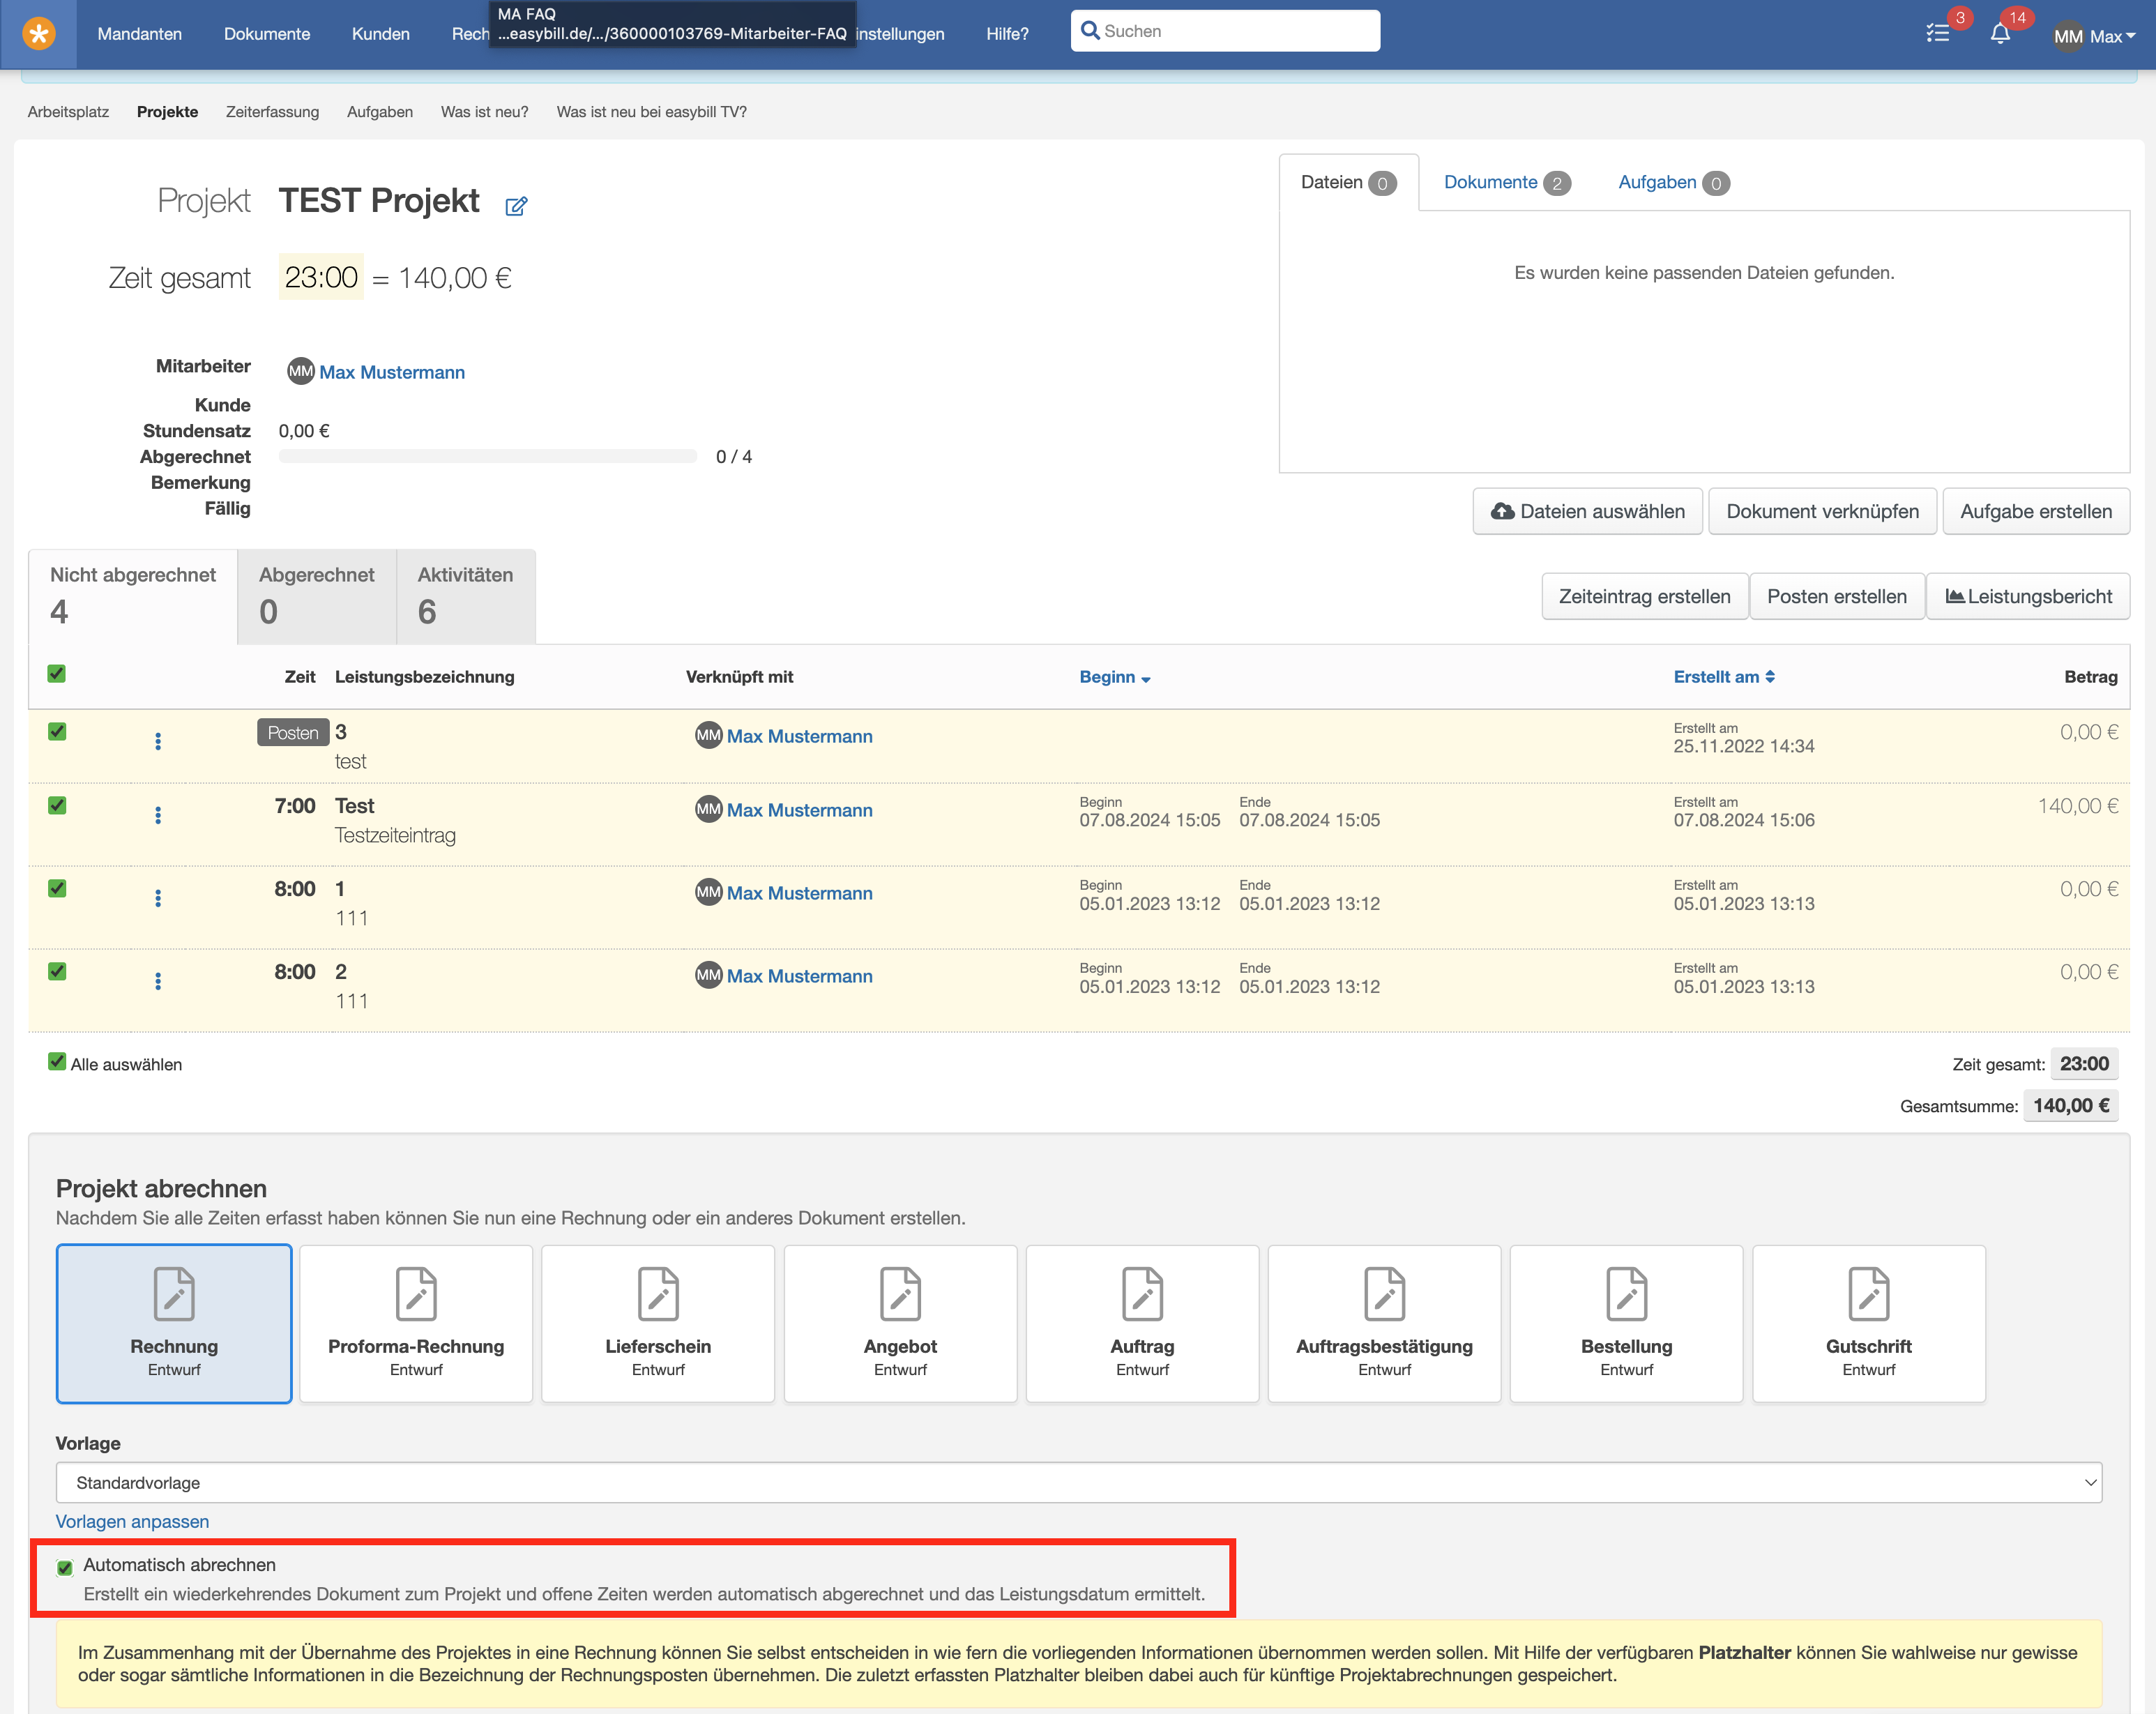Uncheck the checkbox for row 1 111
Screen dimensions: 2156x1714
click(x=57, y=889)
